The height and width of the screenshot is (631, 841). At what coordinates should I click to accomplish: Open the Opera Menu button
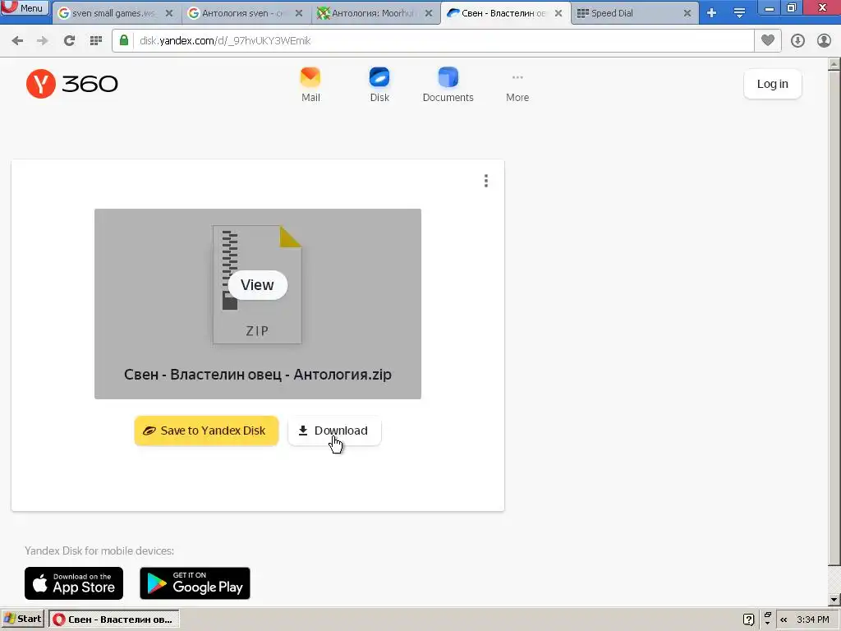[24, 8]
